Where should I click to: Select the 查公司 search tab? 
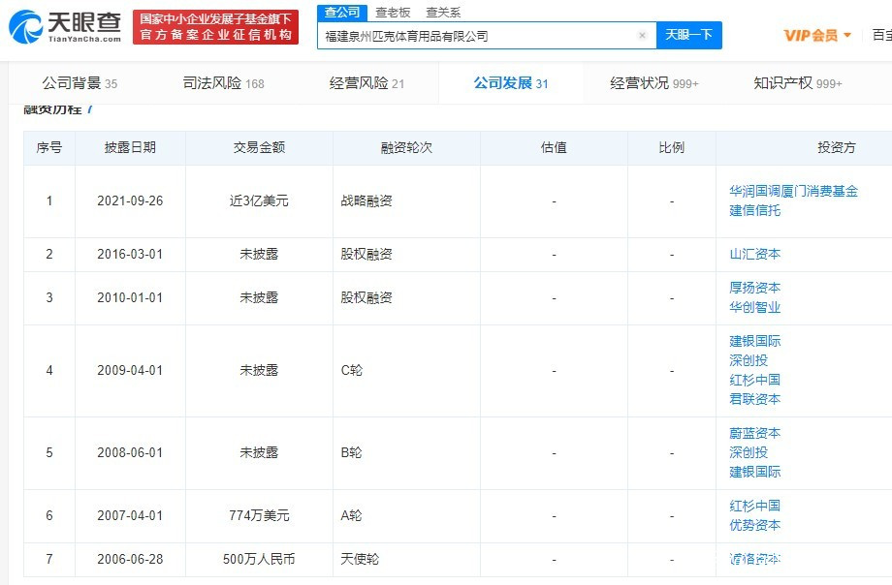click(x=342, y=12)
